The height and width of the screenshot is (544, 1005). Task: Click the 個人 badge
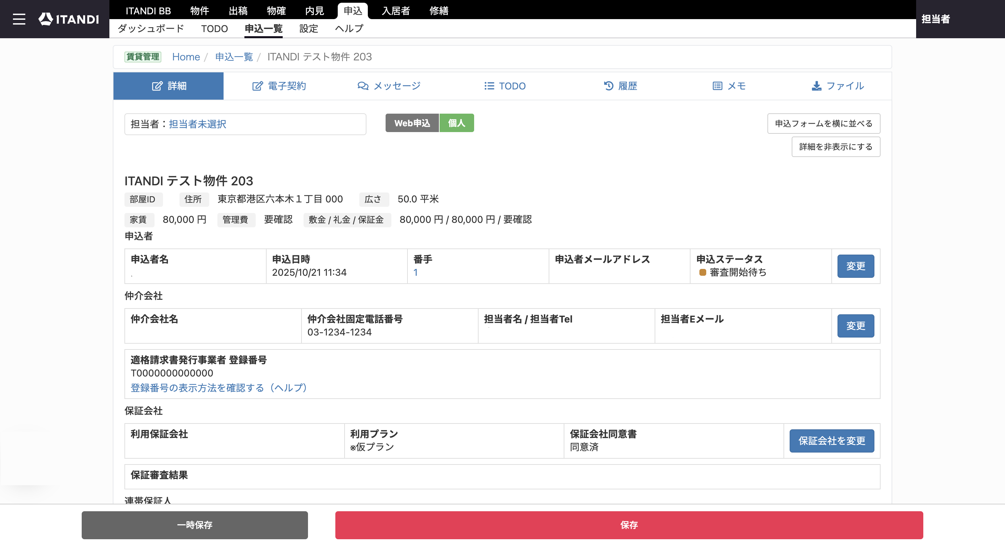tap(456, 123)
